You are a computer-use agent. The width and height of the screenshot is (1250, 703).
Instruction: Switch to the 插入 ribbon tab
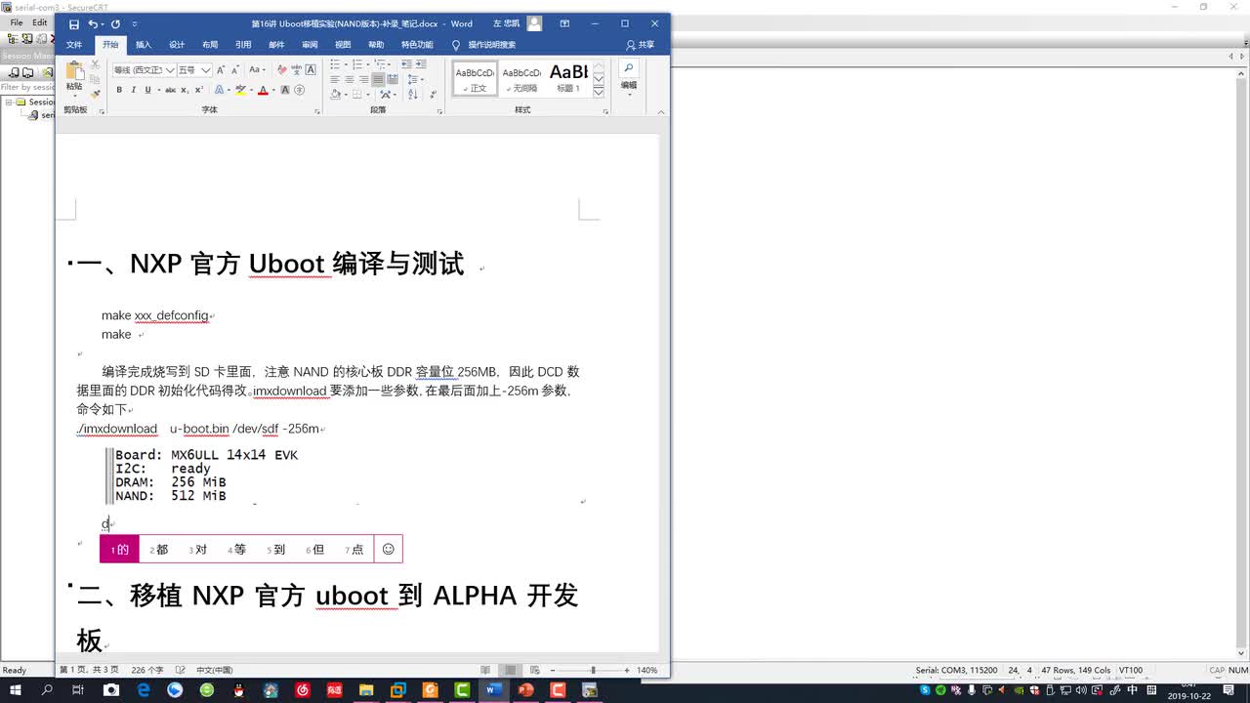point(144,45)
